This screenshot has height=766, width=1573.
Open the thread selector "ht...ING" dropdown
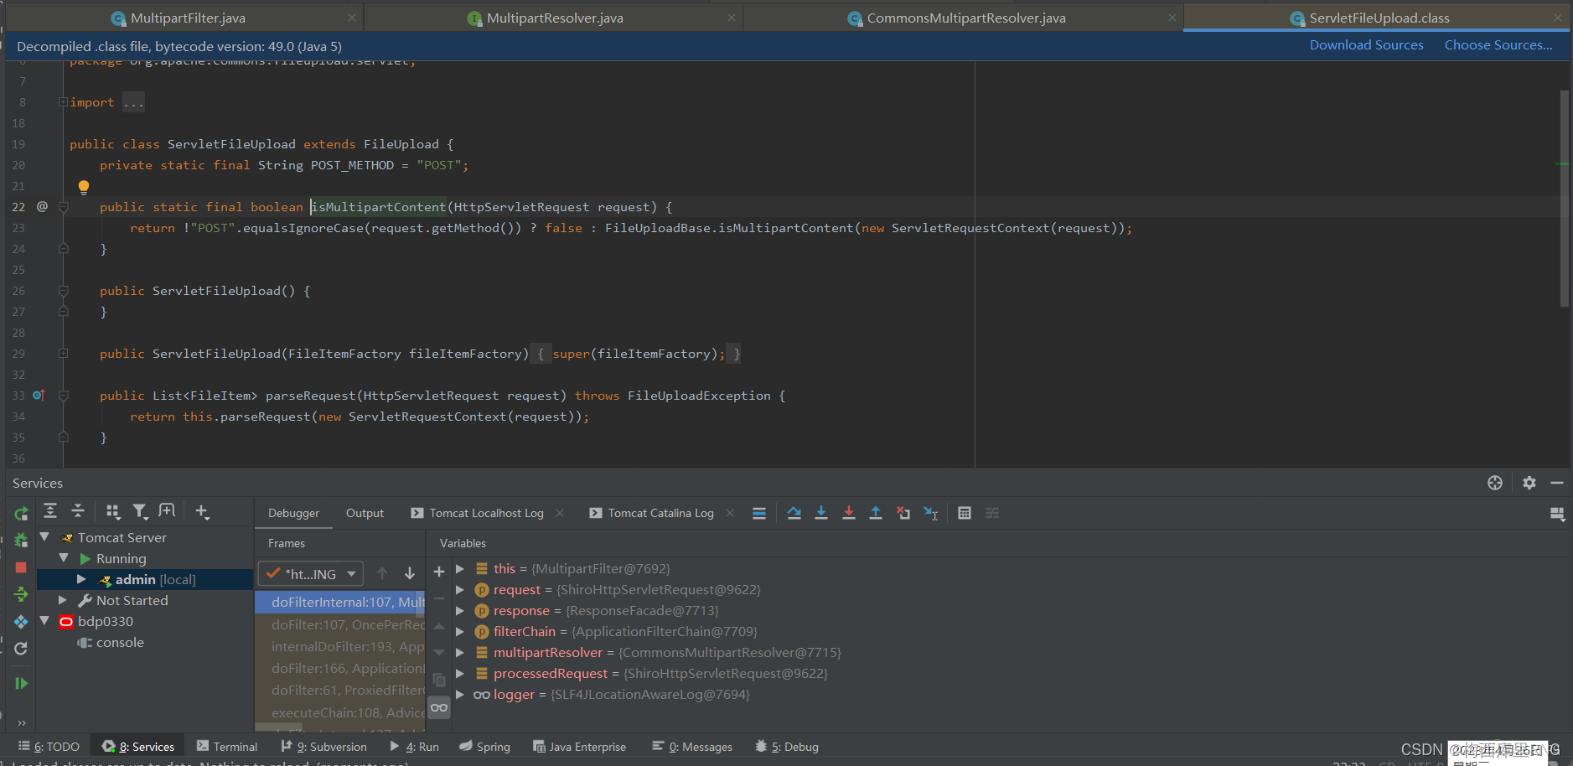click(x=311, y=574)
